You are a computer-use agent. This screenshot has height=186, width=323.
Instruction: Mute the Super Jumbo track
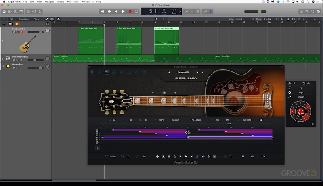coord(14,32)
